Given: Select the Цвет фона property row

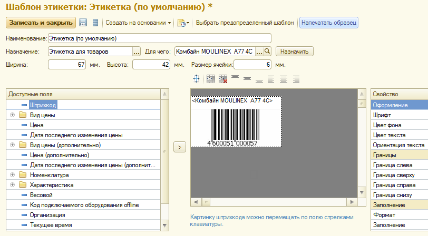Looking at the screenshot, I should pos(400,125).
